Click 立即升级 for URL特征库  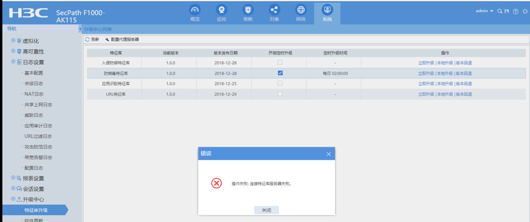coord(426,94)
